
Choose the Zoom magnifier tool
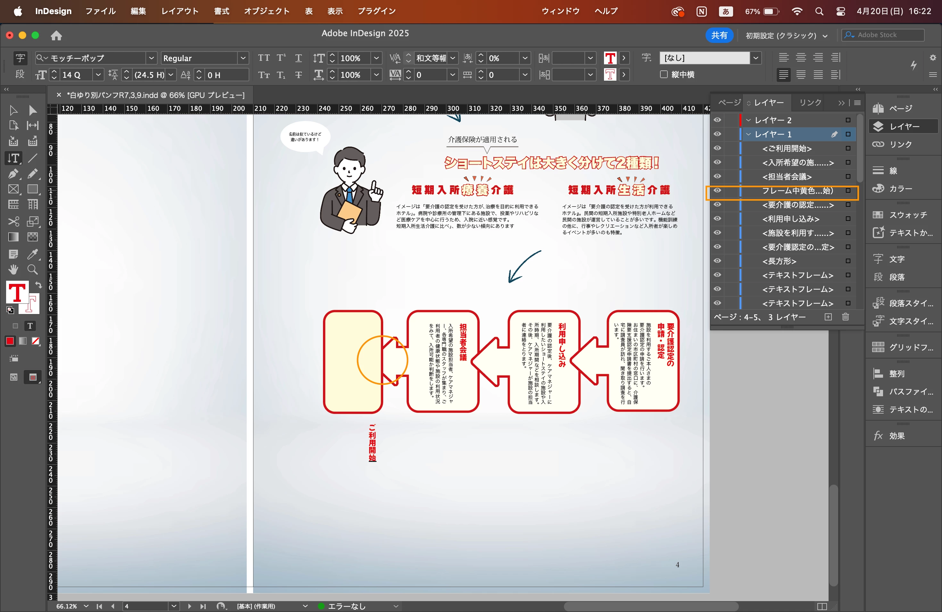(x=32, y=270)
